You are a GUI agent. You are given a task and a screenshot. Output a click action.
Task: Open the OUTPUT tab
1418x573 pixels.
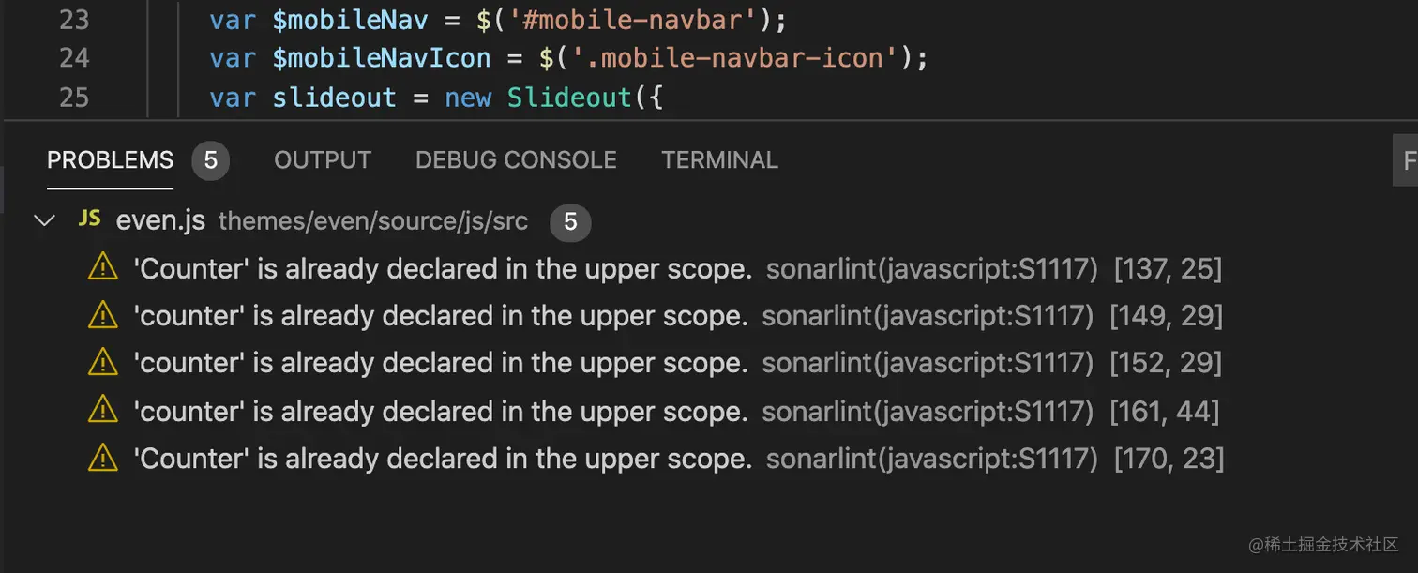pyautogui.click(x=323, y=160)
